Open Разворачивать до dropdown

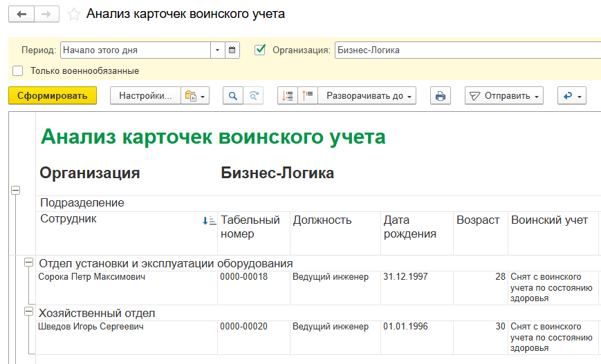(367, 96)
